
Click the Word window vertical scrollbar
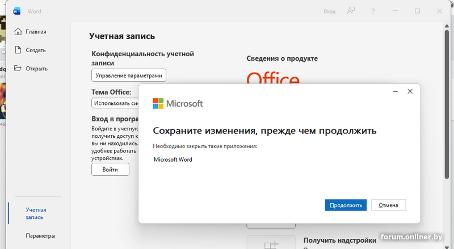(x=447, y=104)
